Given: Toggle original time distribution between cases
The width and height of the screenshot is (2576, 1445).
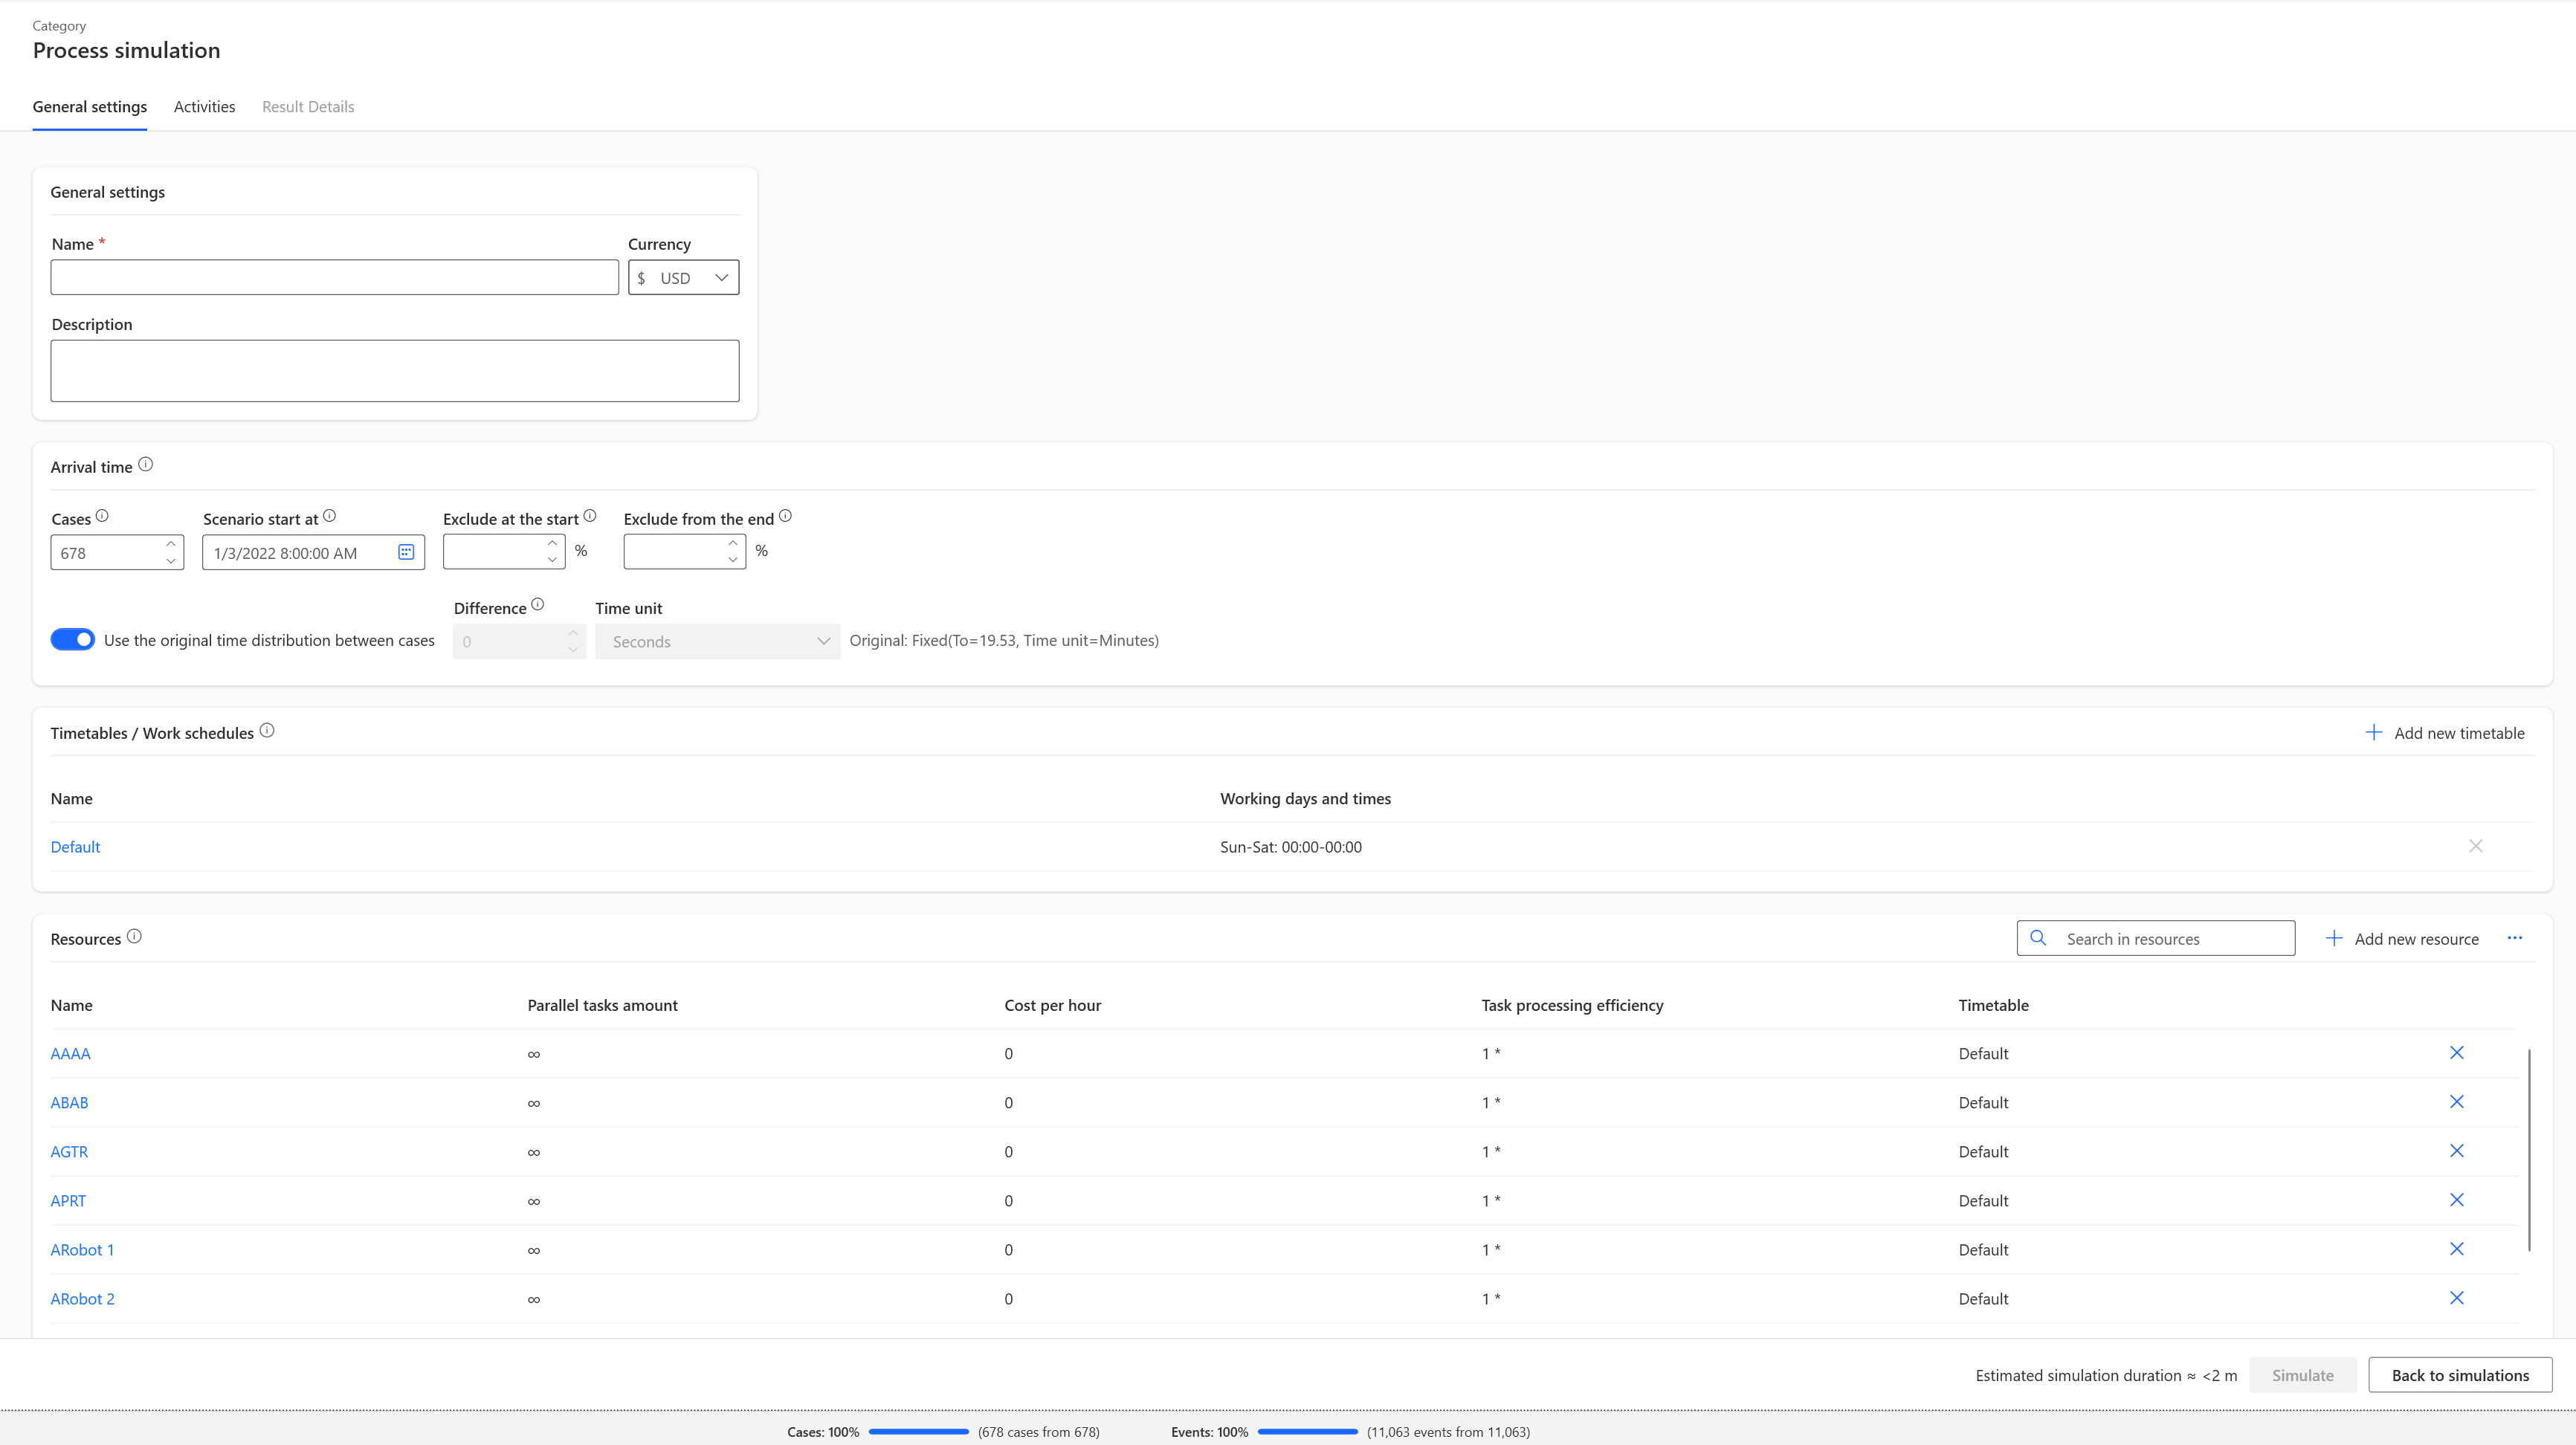Looking at the screenshot, I should point(73,640).
